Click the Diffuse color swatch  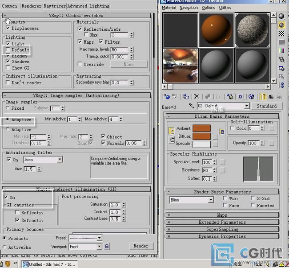pos(201,136)
